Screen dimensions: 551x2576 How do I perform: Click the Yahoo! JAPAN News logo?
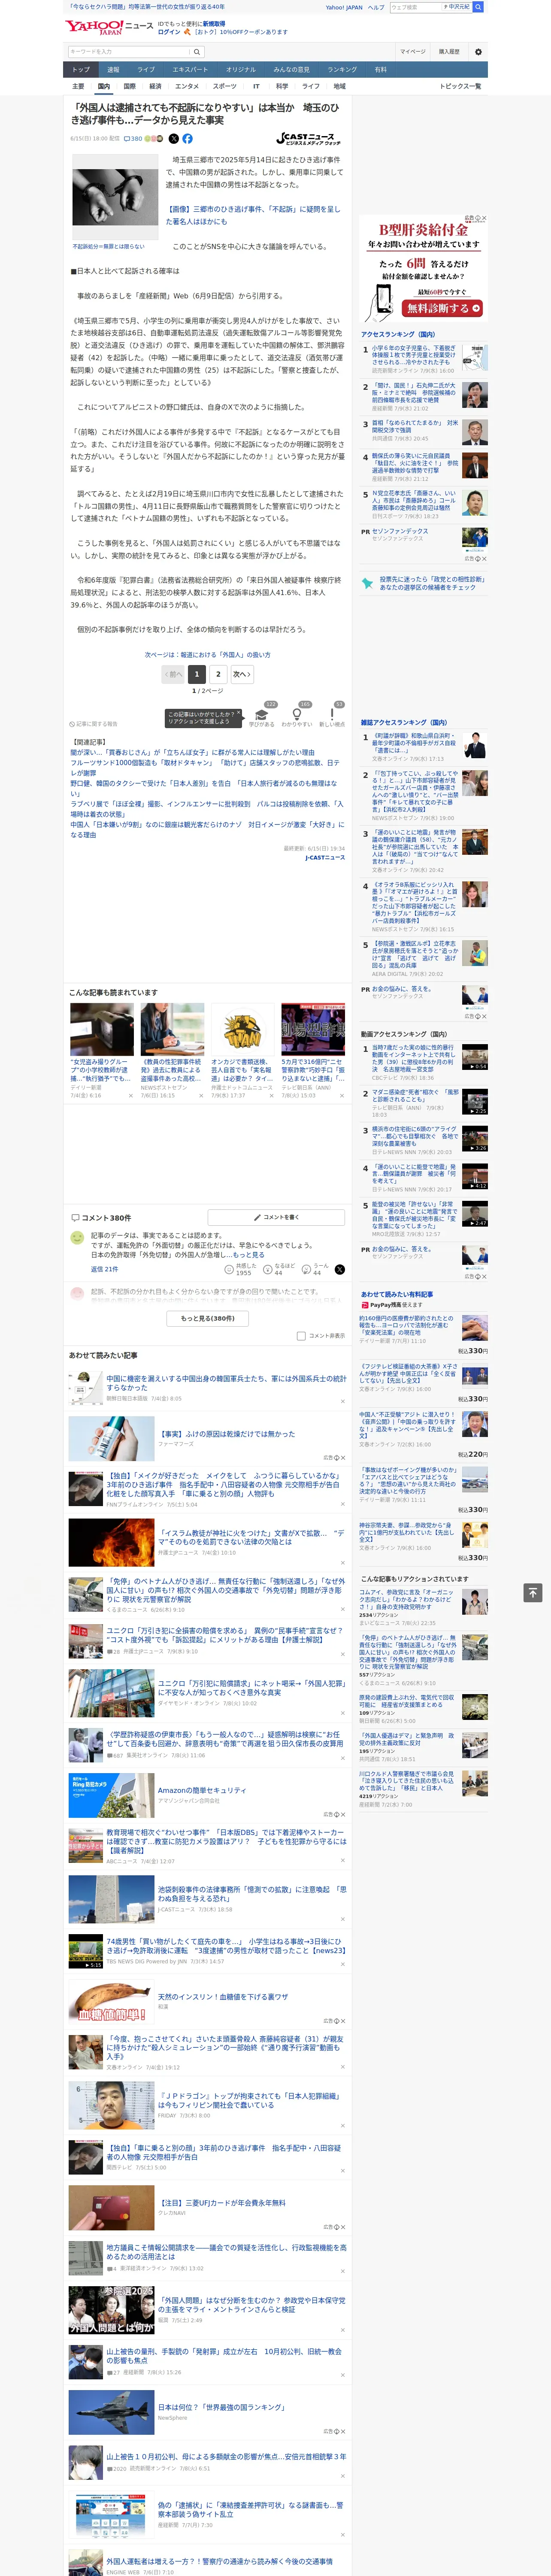109,27
